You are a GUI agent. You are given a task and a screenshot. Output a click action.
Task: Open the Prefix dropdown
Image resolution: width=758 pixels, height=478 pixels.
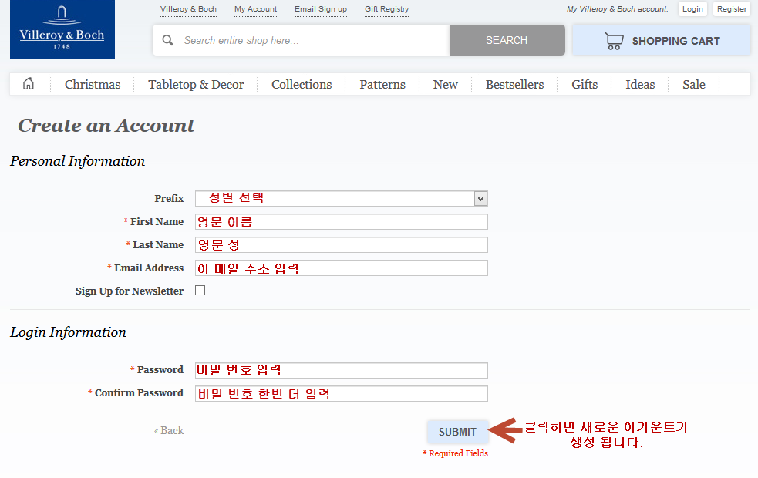pyautogui.click(x=342, y=198)
